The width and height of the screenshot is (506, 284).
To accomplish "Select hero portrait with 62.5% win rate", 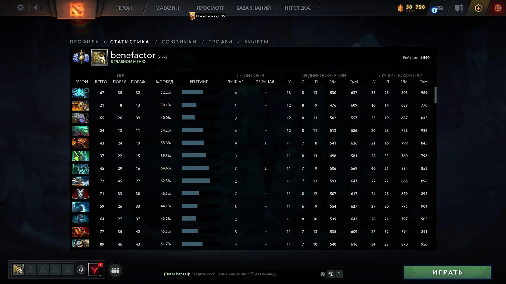I will coord(80,181).
